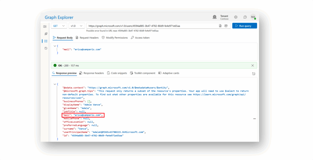Switch to the Response headers tab
This screenshot has height=160, width=313.
point(91,73)
